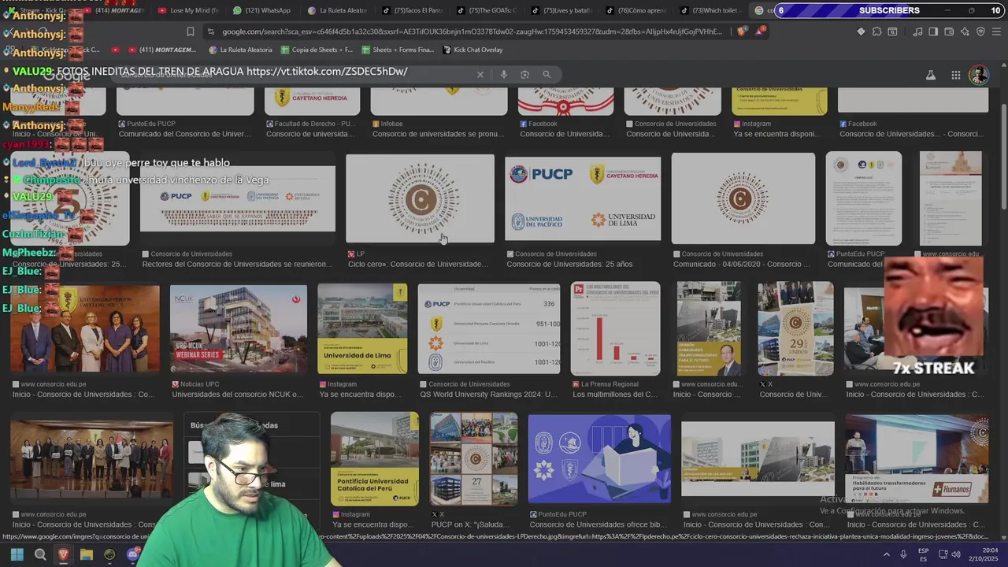
Task: Open the Infobae result thumbnail
Action: pos(439,102)
